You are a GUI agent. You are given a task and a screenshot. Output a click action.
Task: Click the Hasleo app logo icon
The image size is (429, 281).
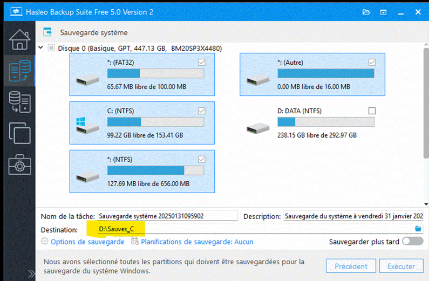click(16, 12)
